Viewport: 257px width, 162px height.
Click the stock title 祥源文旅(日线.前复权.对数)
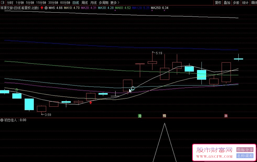click(x=20, y=8)
